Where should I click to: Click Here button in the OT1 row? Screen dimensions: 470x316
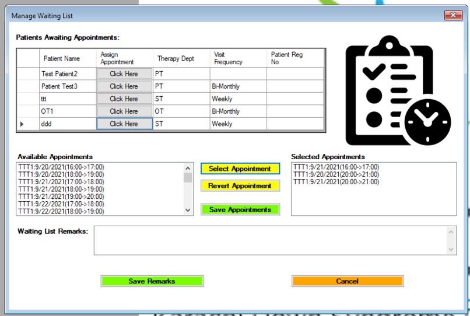(124, 111)
